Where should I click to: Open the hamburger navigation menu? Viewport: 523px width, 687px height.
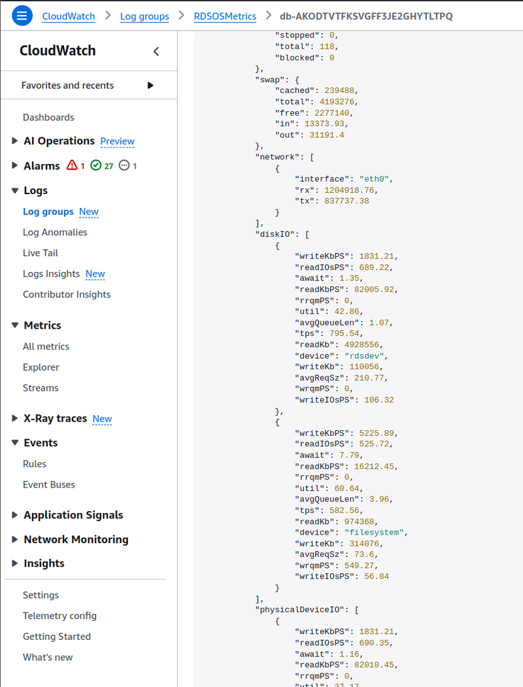click(x=22, y=16)
